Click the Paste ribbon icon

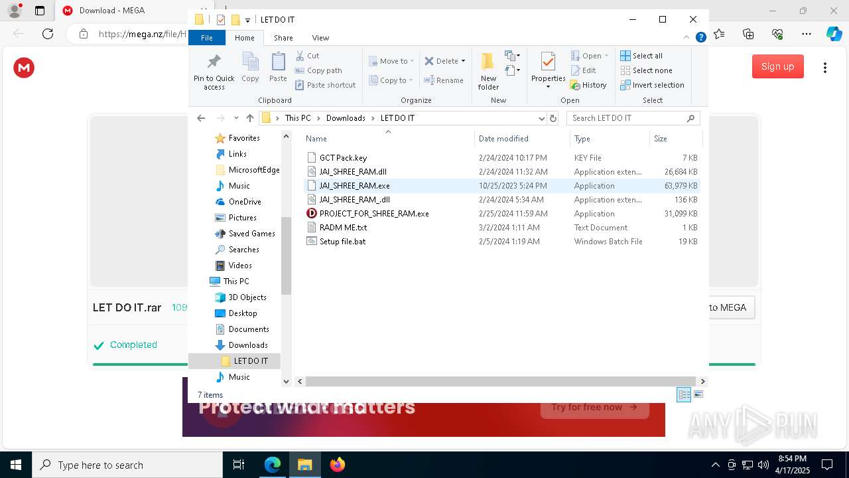278,68
